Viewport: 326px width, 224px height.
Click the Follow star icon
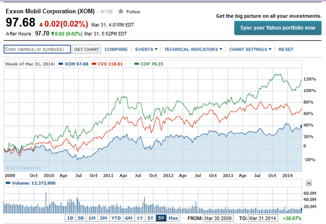coord(121,11)
